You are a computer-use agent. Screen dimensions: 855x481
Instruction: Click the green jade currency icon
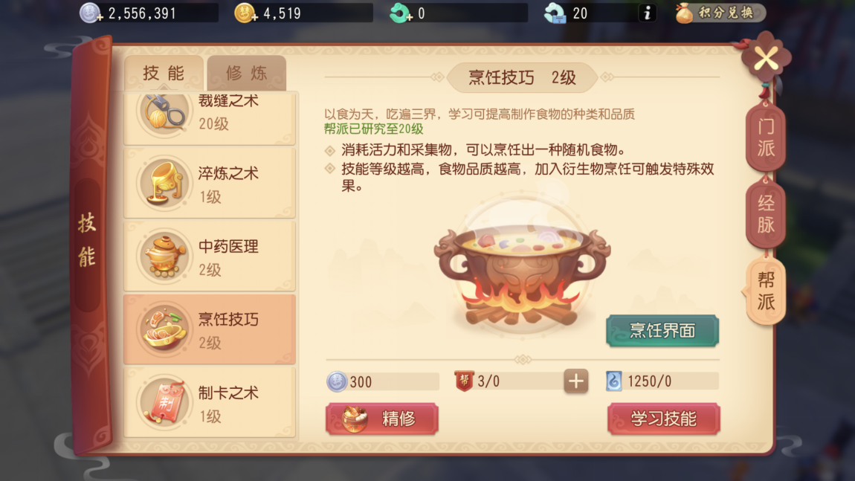(401, 13)
